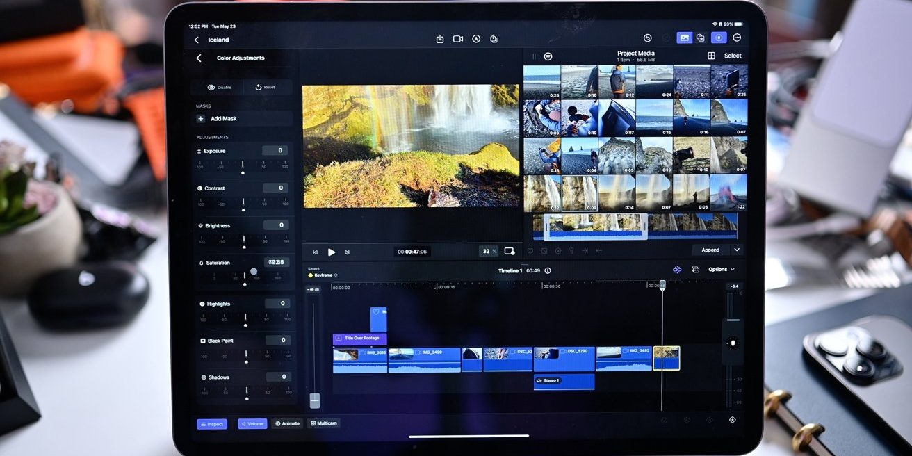Toggle the media browser panel icon
The height and width of the screenshot is (456, 912).
pos(684,38)
